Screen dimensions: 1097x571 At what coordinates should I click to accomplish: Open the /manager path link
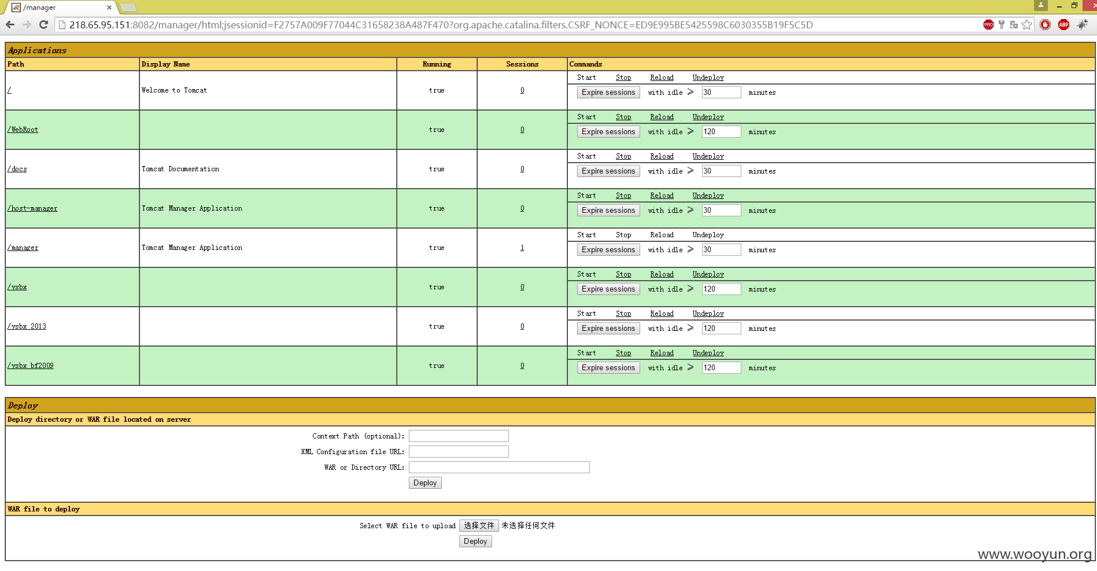pyautogui.click(x=23, y=248)
